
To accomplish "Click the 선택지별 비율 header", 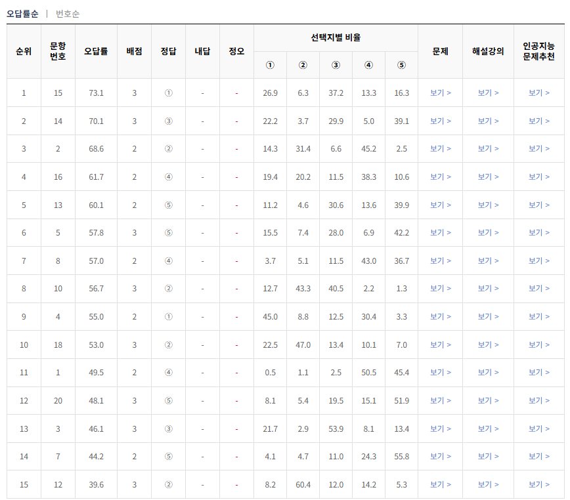I will coord(336,38).
